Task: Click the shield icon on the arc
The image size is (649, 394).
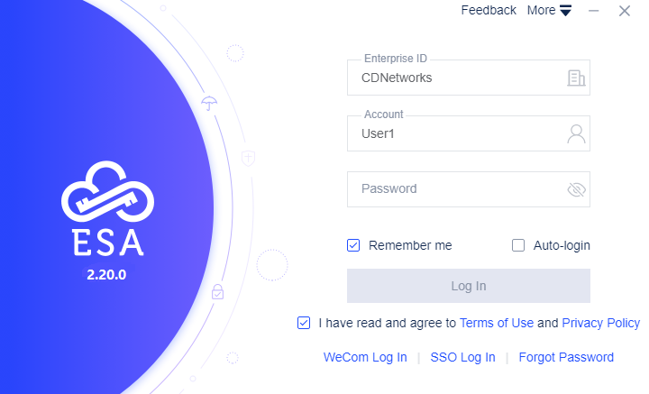Action: (x=248, y=158)
